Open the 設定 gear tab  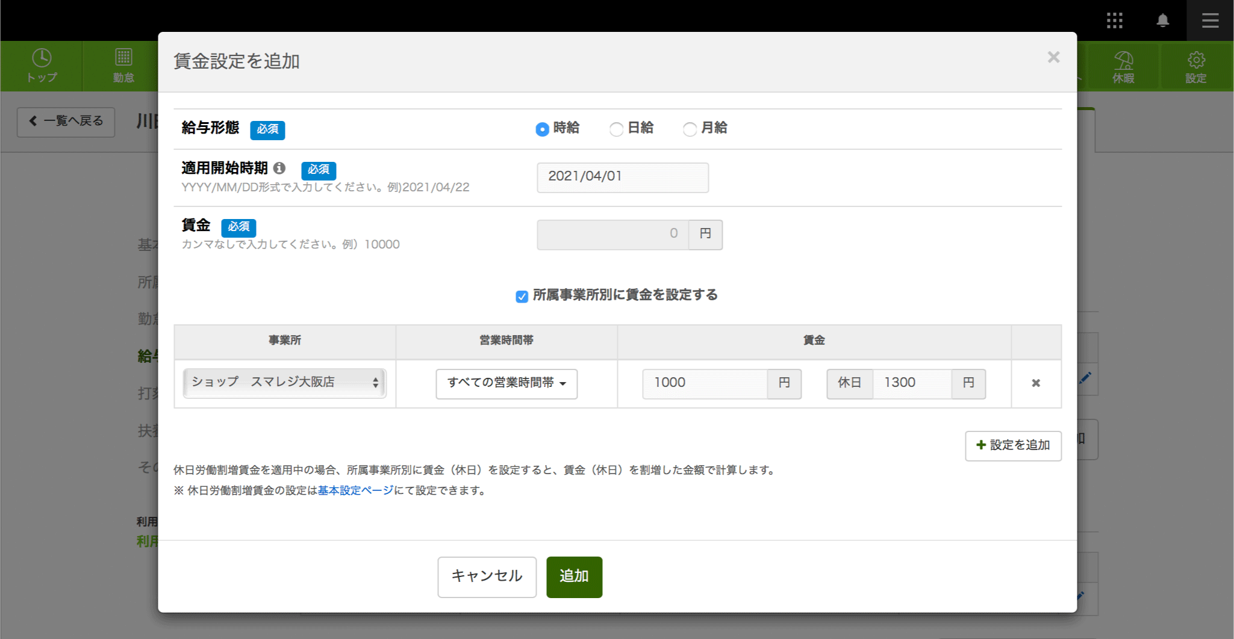click(1196, 66)
